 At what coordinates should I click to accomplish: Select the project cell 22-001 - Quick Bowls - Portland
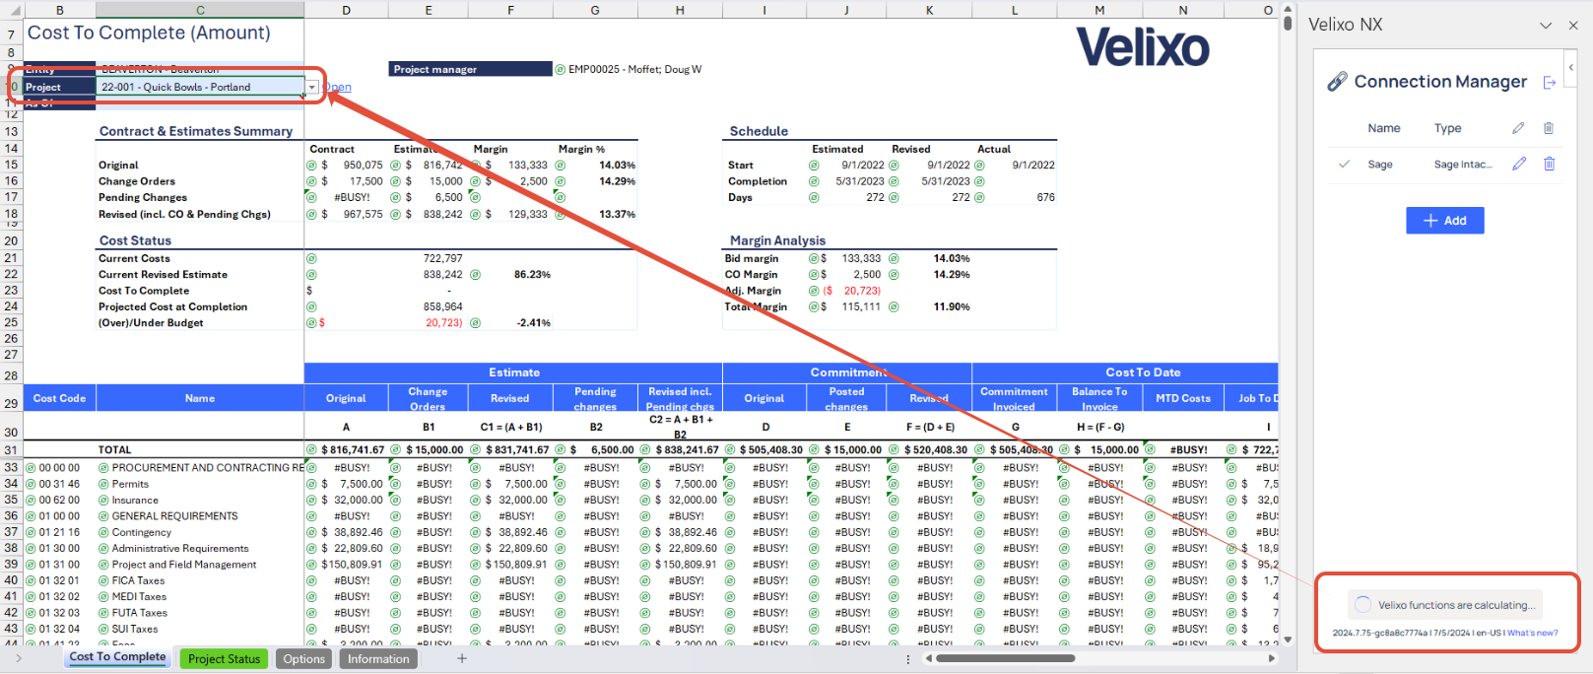tap(200, 87)
